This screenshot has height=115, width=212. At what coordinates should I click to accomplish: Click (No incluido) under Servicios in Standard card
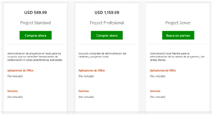tap(15, 97)
